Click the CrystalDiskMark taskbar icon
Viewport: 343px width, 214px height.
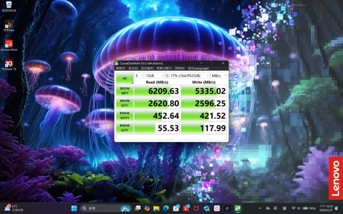click(237, 208)
